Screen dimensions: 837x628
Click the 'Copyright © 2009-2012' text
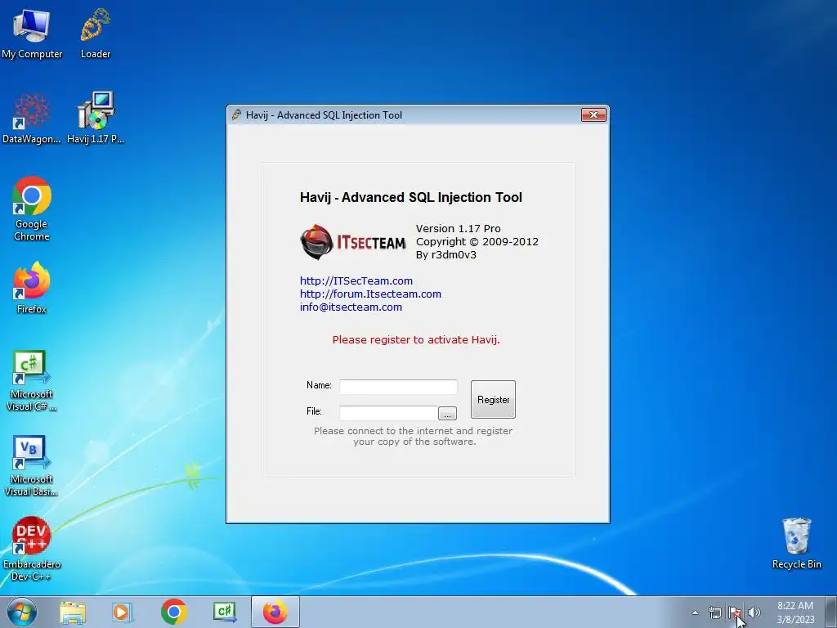tap(477, 241)
